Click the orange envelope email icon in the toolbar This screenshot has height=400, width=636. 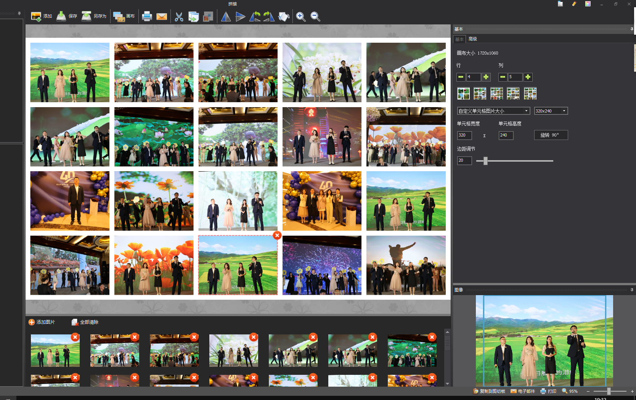pos(162,16)
